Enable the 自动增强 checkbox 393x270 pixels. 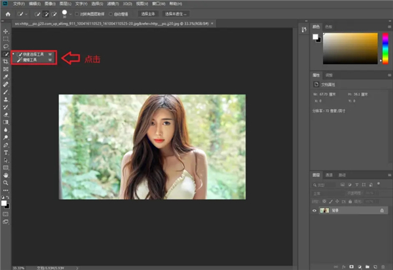111,14
